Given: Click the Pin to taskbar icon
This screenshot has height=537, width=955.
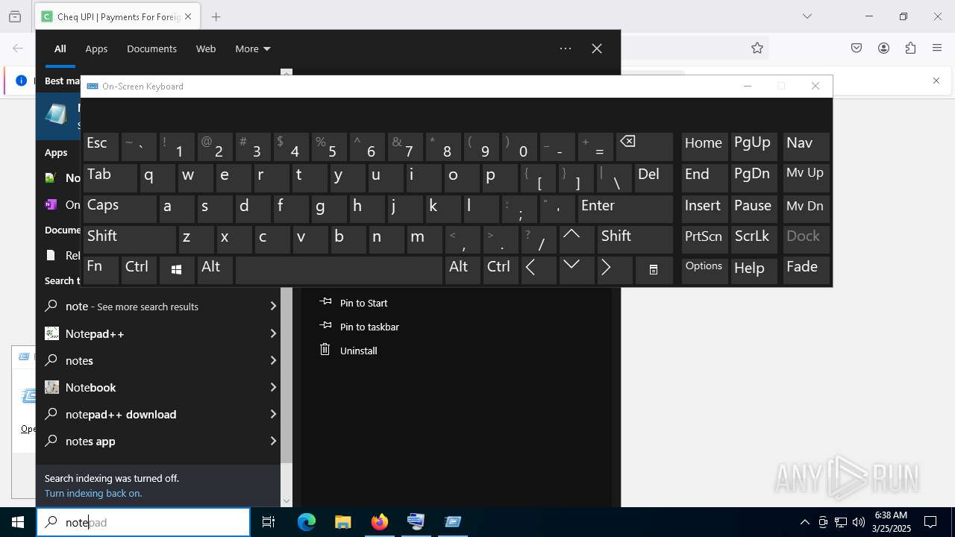Looking at the screenshot, I should (325, 326).
